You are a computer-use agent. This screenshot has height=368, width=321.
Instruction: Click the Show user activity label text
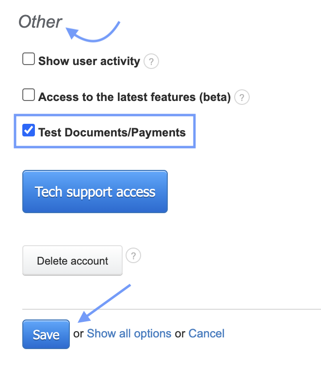coord(89,62)
